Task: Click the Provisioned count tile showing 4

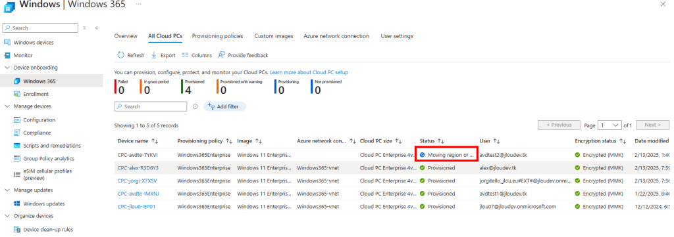Action: [x=193, y=87]
